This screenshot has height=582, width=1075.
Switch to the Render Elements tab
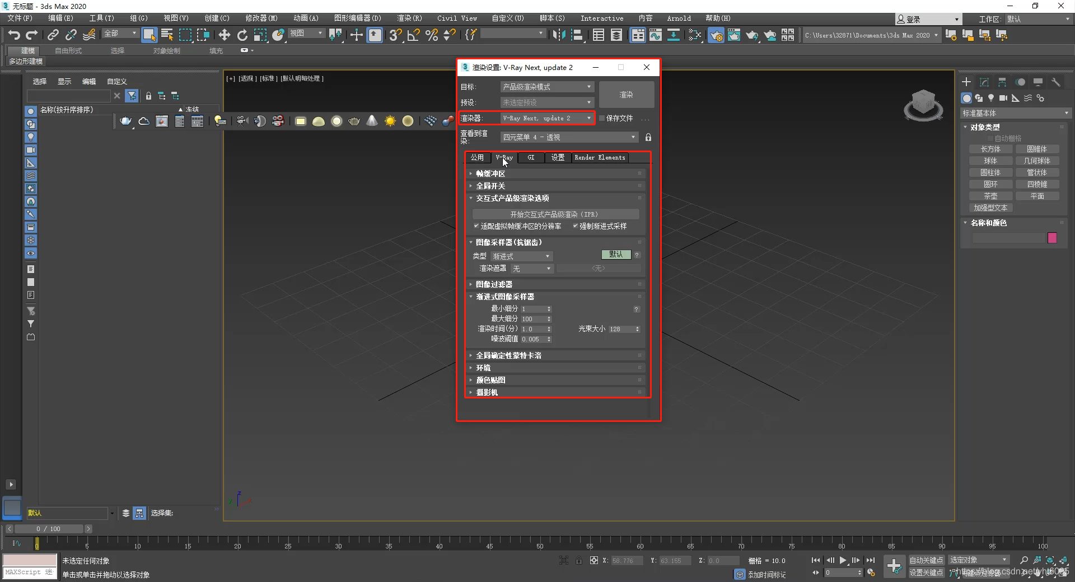600,158
